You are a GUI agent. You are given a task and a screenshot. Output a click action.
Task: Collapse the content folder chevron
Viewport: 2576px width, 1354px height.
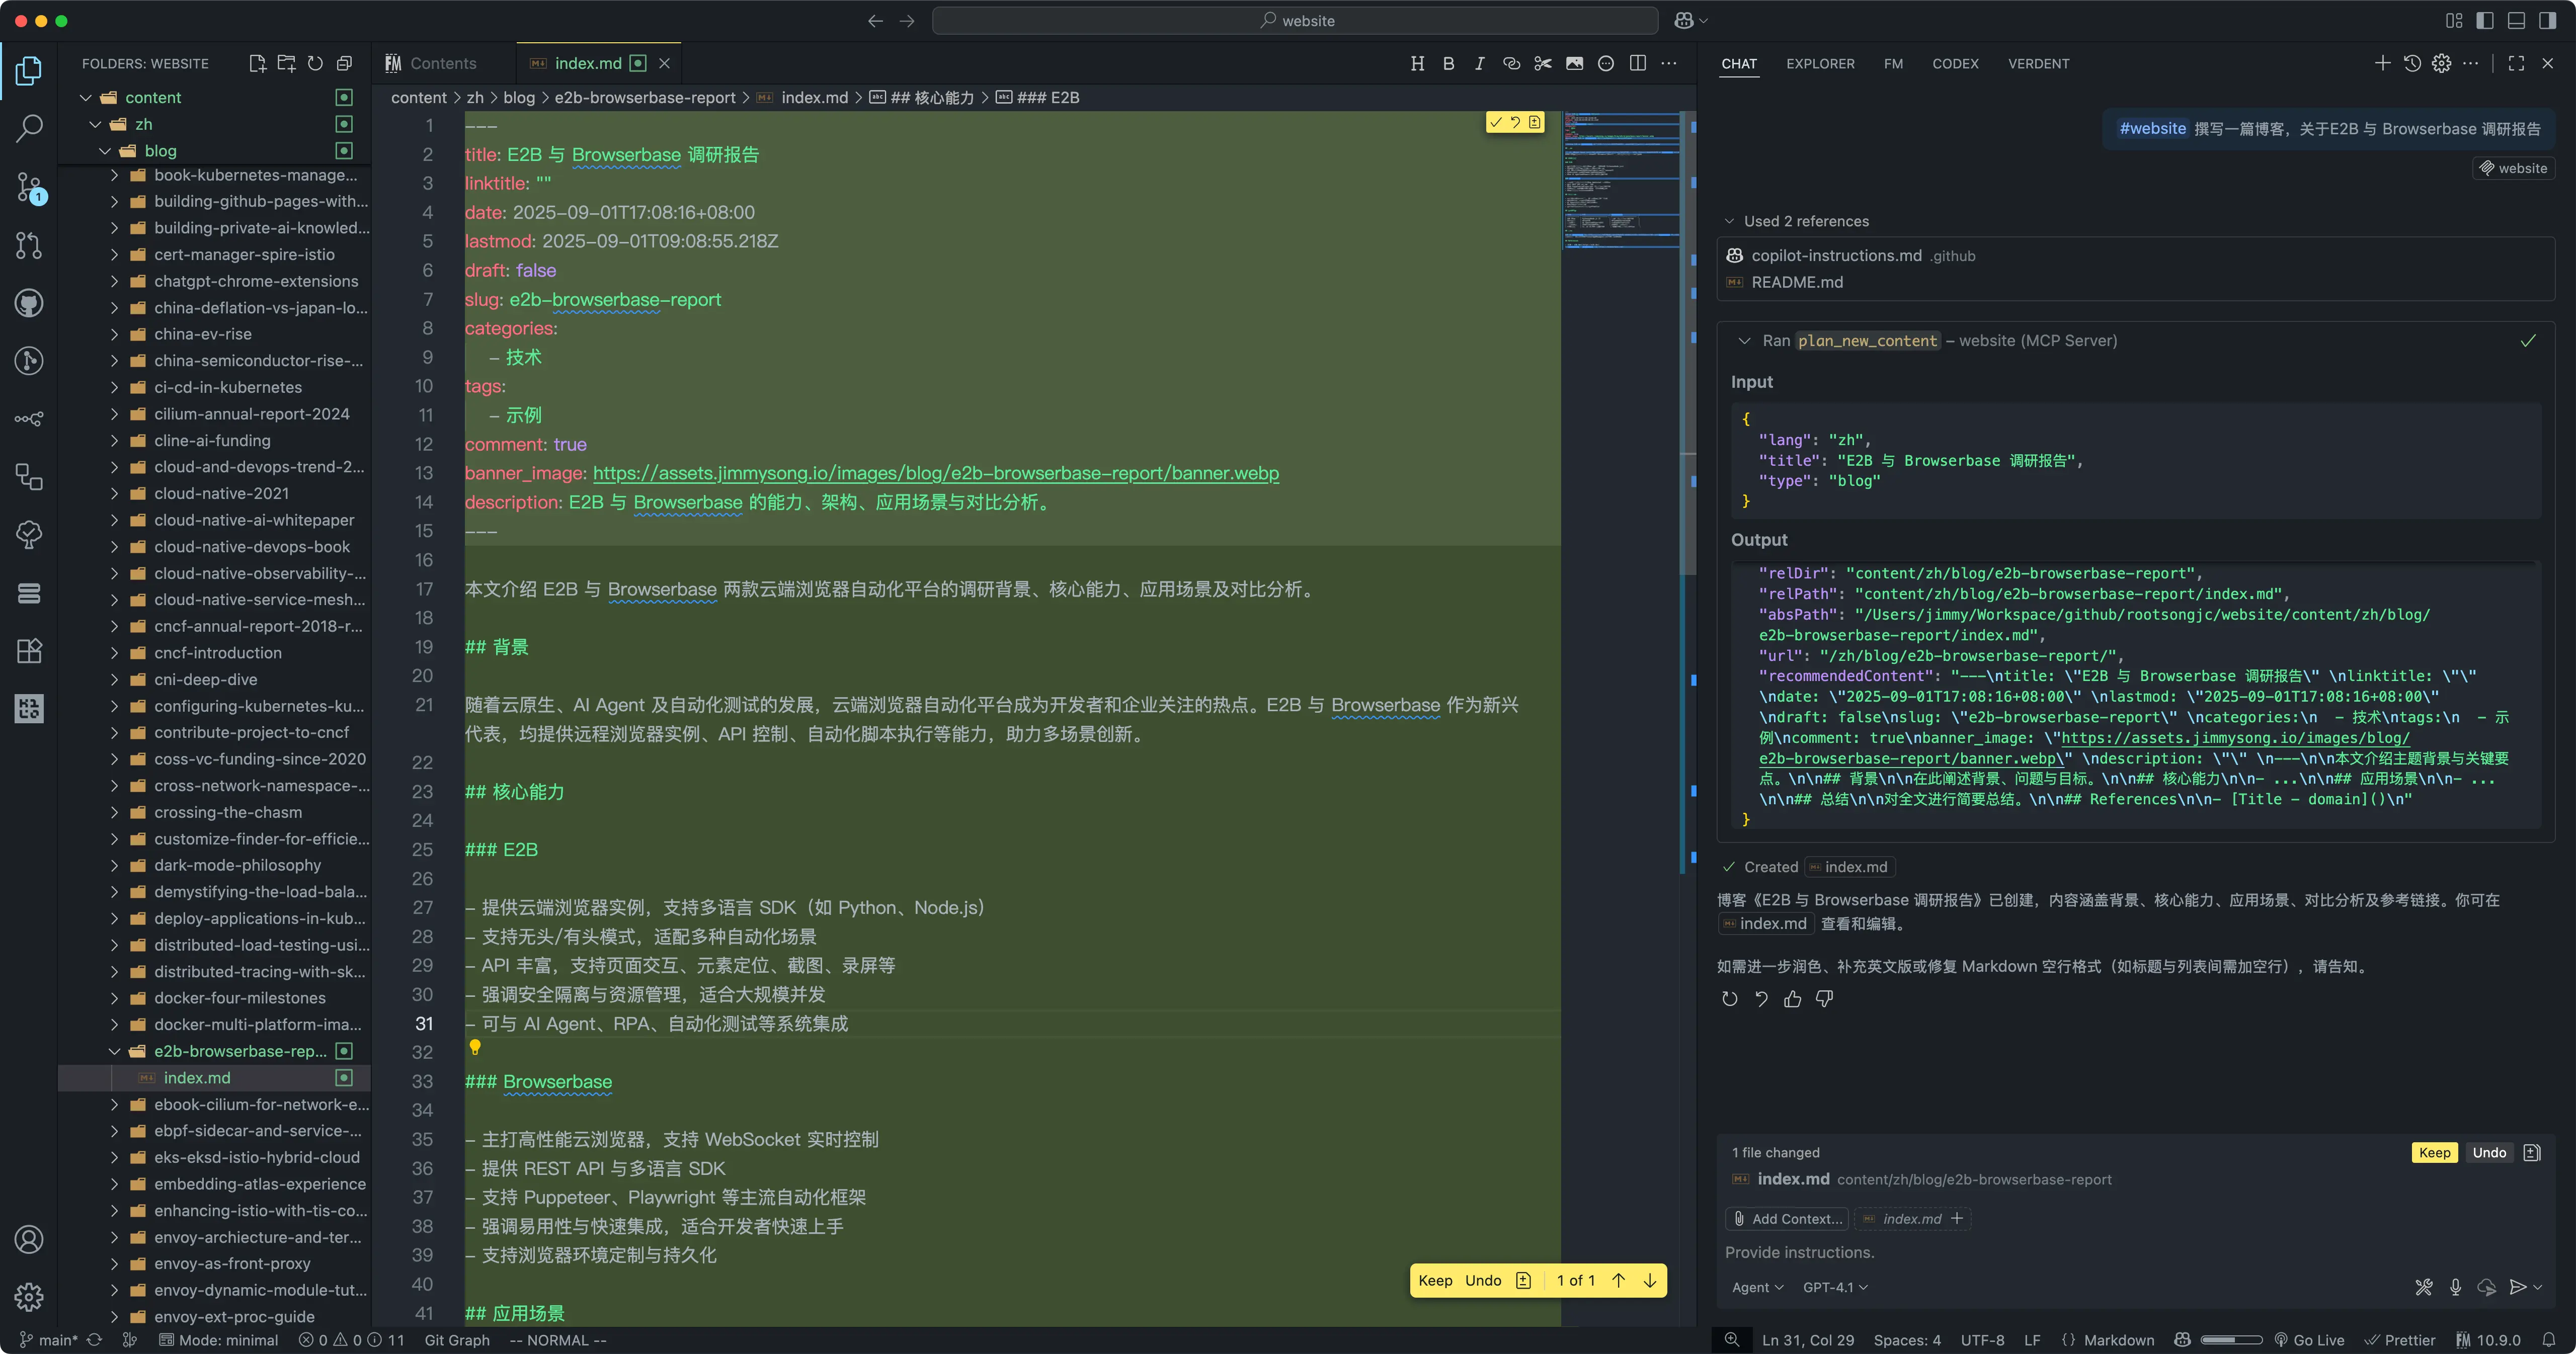pos(86,97)
